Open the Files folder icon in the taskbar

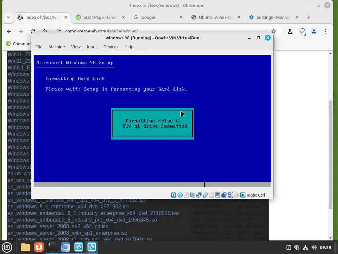tap(26, 247)
